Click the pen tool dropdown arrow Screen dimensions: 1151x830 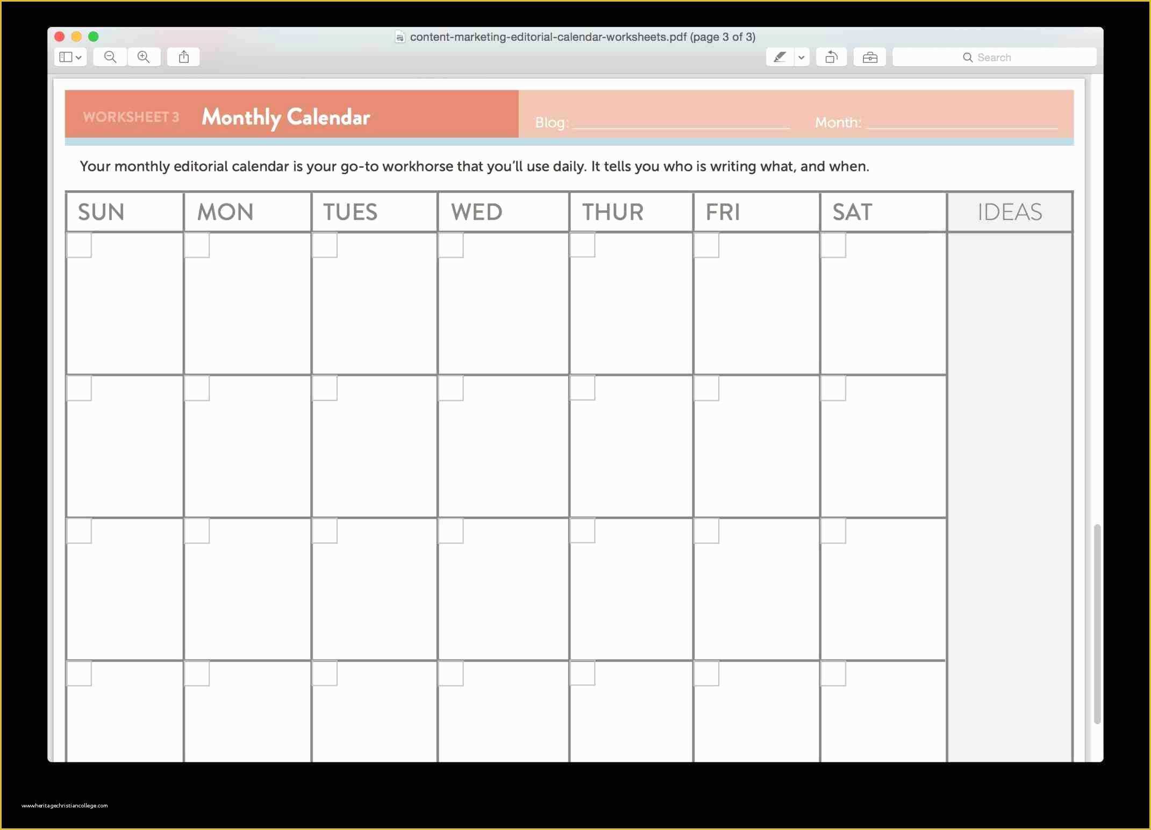[x=798, y=57]
